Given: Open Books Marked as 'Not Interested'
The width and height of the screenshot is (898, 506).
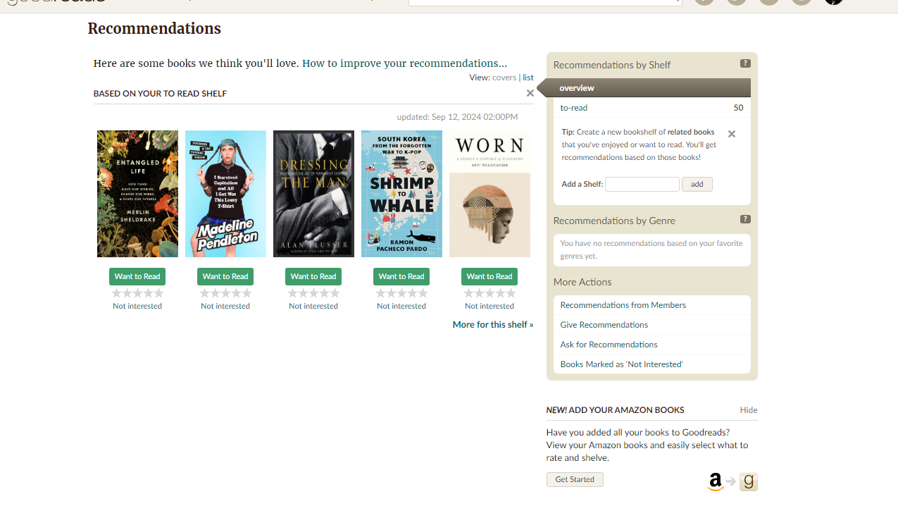Looking at the screenshot, I should pos(622,364).
